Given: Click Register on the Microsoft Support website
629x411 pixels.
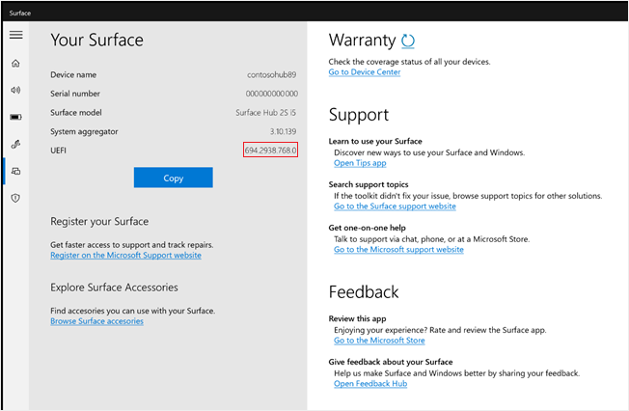Looking at the screenshot, I should tap(125, 256).
